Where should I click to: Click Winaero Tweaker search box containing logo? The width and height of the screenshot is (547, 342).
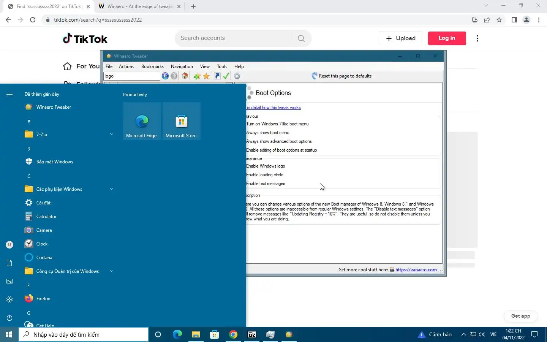click(132, 76)
